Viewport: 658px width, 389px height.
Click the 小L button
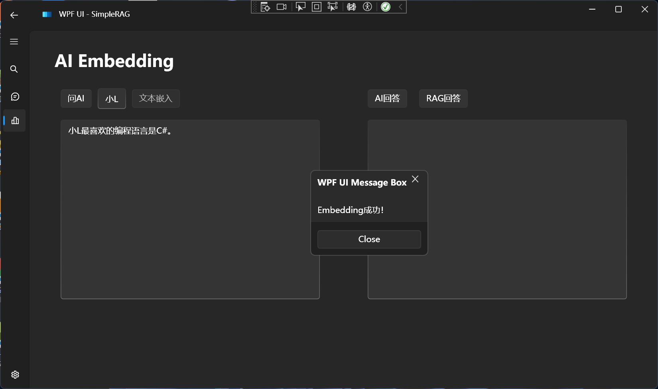point(112,99)
